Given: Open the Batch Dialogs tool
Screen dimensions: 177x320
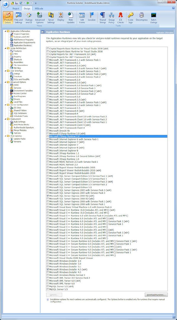Looking at the screenshot, I should 154,18.
